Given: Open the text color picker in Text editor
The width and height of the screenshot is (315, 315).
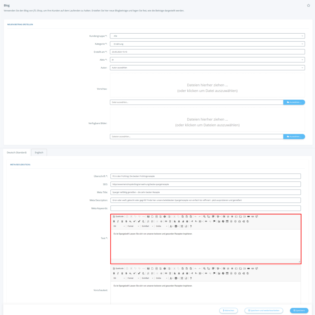Looking at the screenshot, I should pos(171,226).
